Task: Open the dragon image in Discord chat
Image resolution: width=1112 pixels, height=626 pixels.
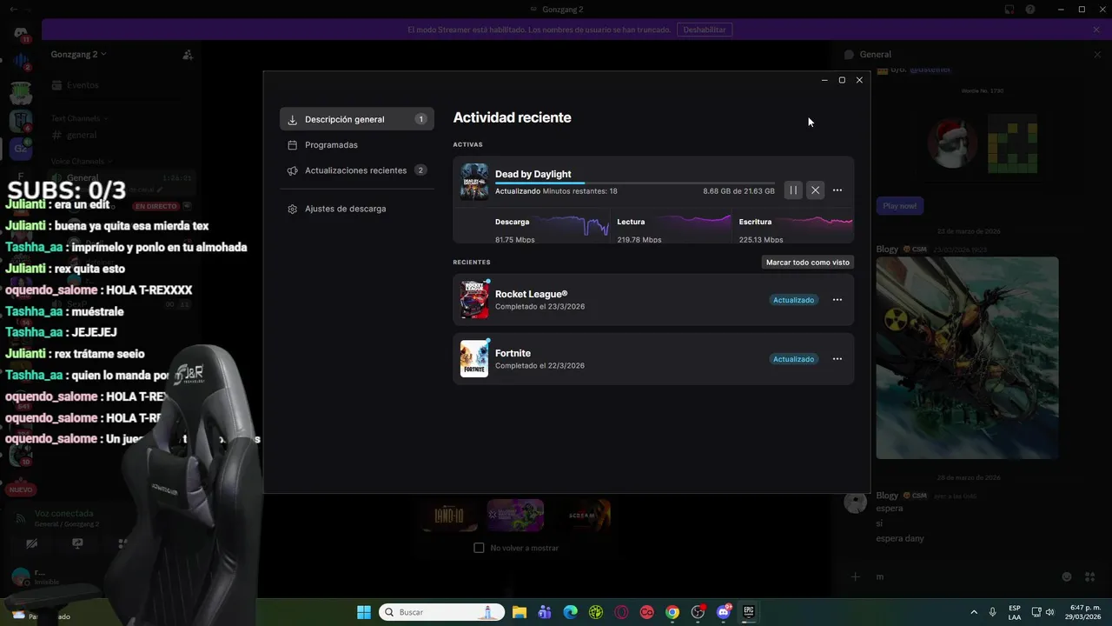Action: click(967, 357)
